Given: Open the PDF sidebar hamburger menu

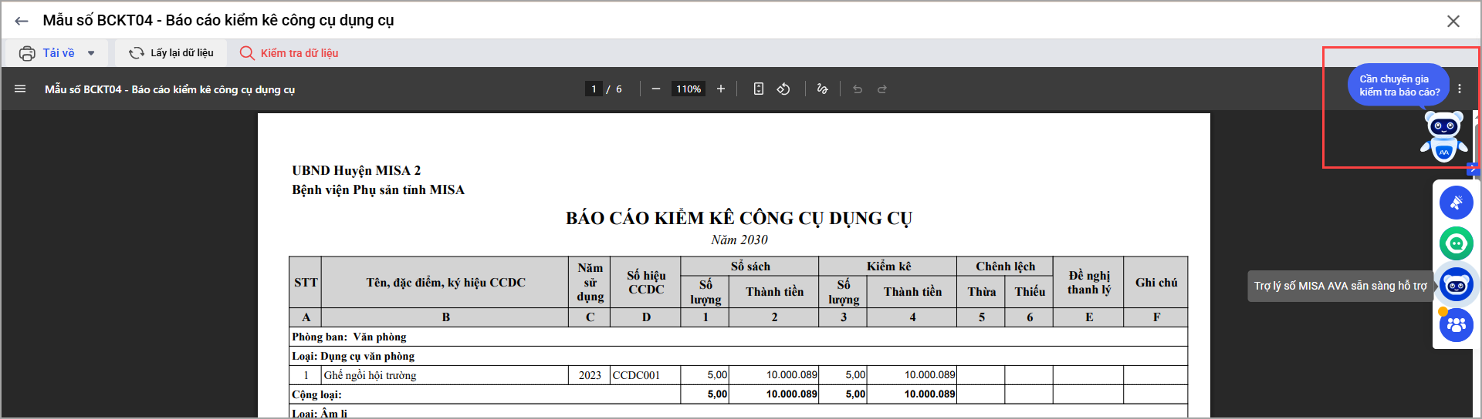Looking at the screenshot, I should pos(20,89).
